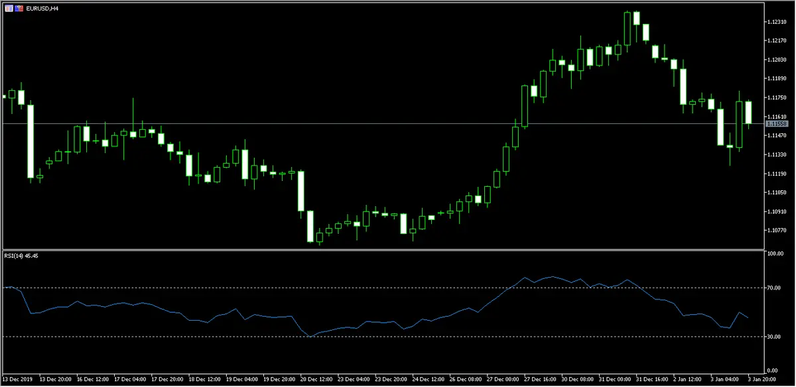This screenshot has height=387, width=796.
Task: Click the RSI 30.00 level value
Action: click(775, 337)
